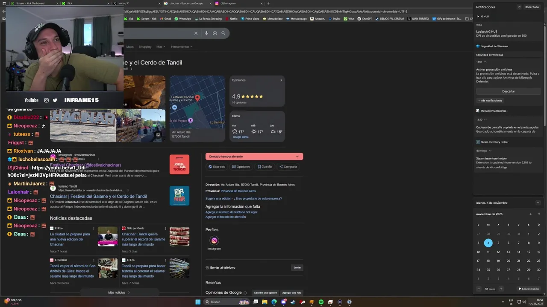Go to previous month in calendar
Screen dimensions: 547x307
click(x=530, y=214)
